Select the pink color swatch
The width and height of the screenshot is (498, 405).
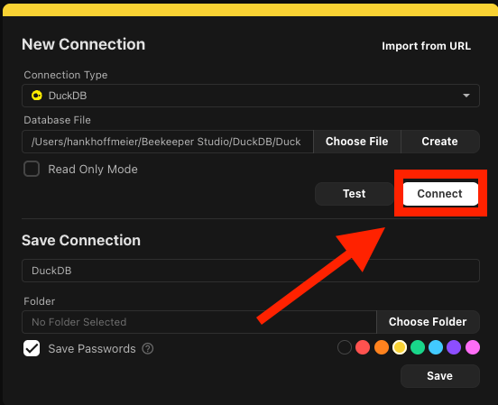[x=473, y=347]
